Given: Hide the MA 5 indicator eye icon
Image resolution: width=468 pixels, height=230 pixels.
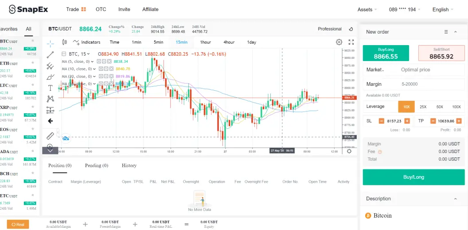Looking at the screenshot, I should pos(99,61).
